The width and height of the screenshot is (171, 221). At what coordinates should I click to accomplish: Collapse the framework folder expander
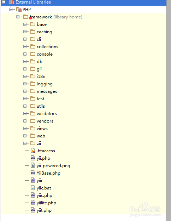click(18, 17)
